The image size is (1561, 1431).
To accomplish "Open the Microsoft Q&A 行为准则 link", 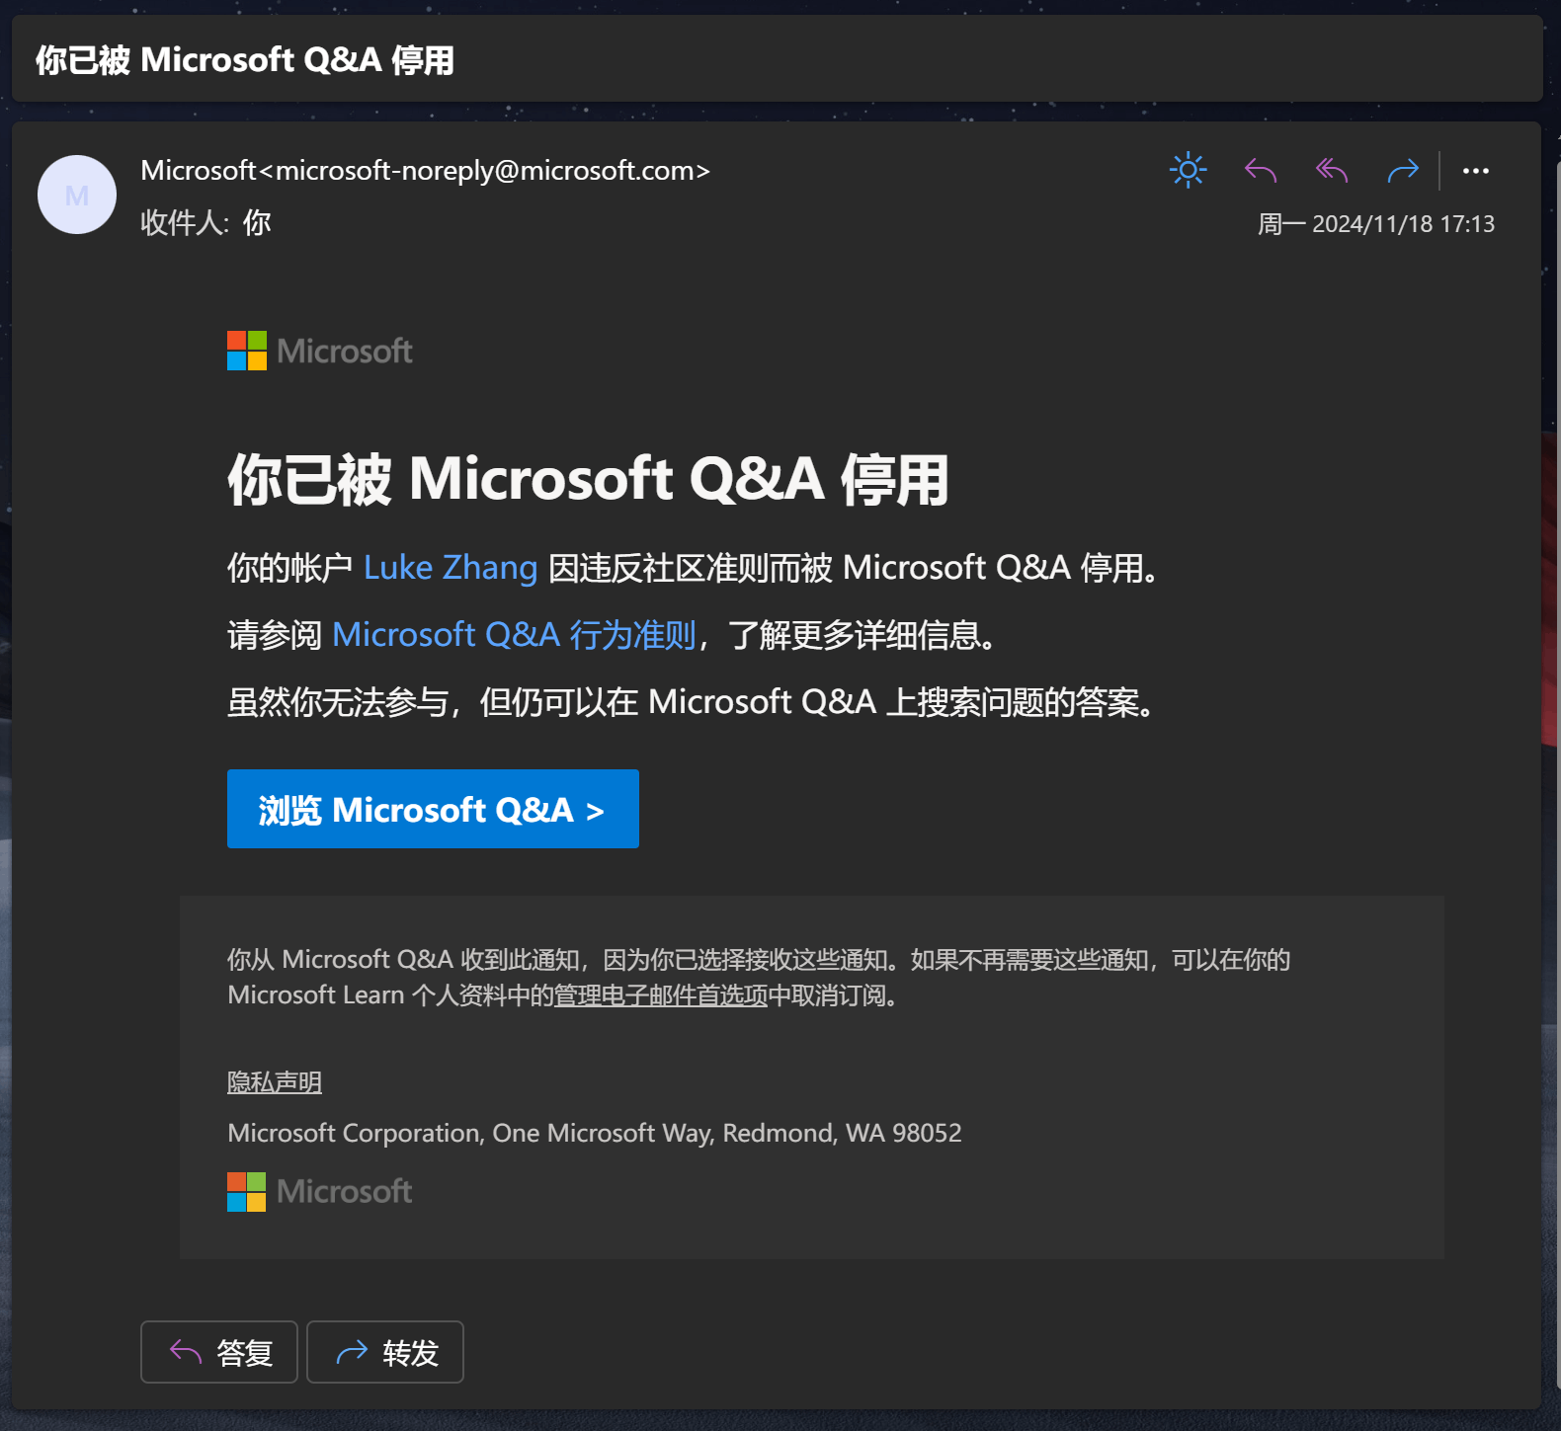I will 514,635.
